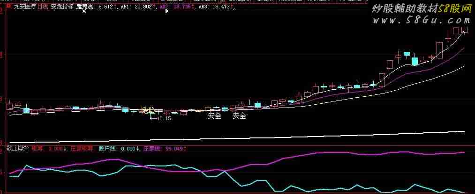
Task: Open the 安危指标 indicator name
Action: 62,7
